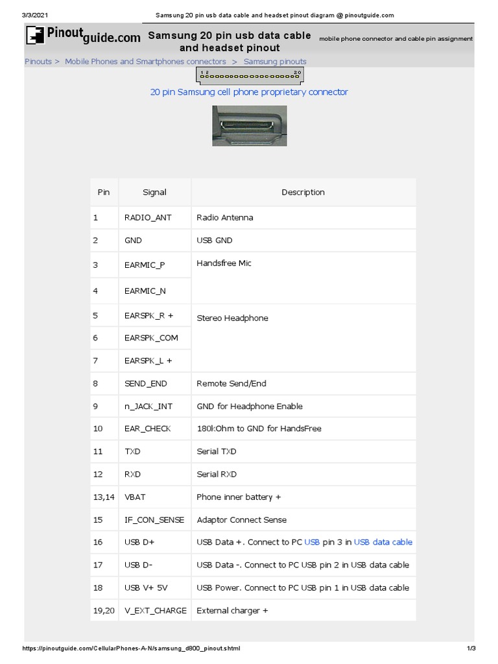The height and width of the screenshot is (664, 498).
Task: Select the V_EXT_CHARGE signal cell
Action: coord(155,611)
